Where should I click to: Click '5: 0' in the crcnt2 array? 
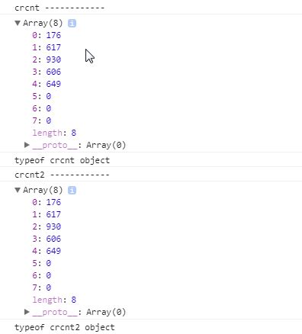point(42,263)
